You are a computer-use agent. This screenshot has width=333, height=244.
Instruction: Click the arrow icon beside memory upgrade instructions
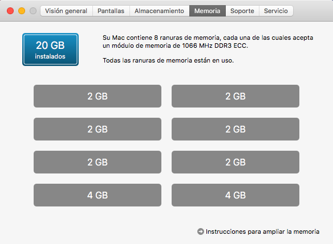[x=201, y=231]
